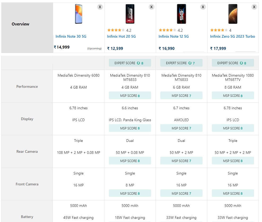Open the Infinix Note 30 5G link
This screenshot has width=262, height=222.
(x=71, y=36)
